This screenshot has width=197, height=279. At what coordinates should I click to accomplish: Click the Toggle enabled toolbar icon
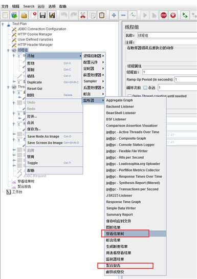(x=133, y=15)
